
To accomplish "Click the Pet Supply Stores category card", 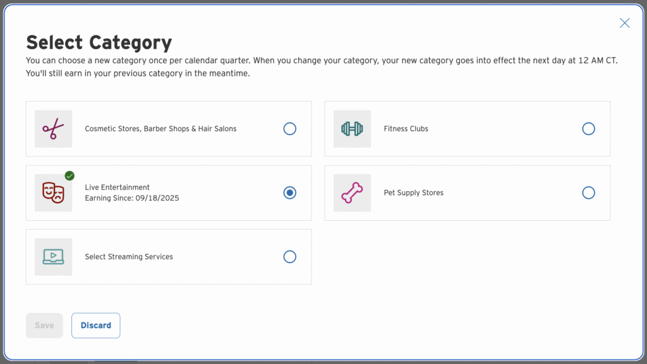I will pyautogui.click(x=466, y=192).
